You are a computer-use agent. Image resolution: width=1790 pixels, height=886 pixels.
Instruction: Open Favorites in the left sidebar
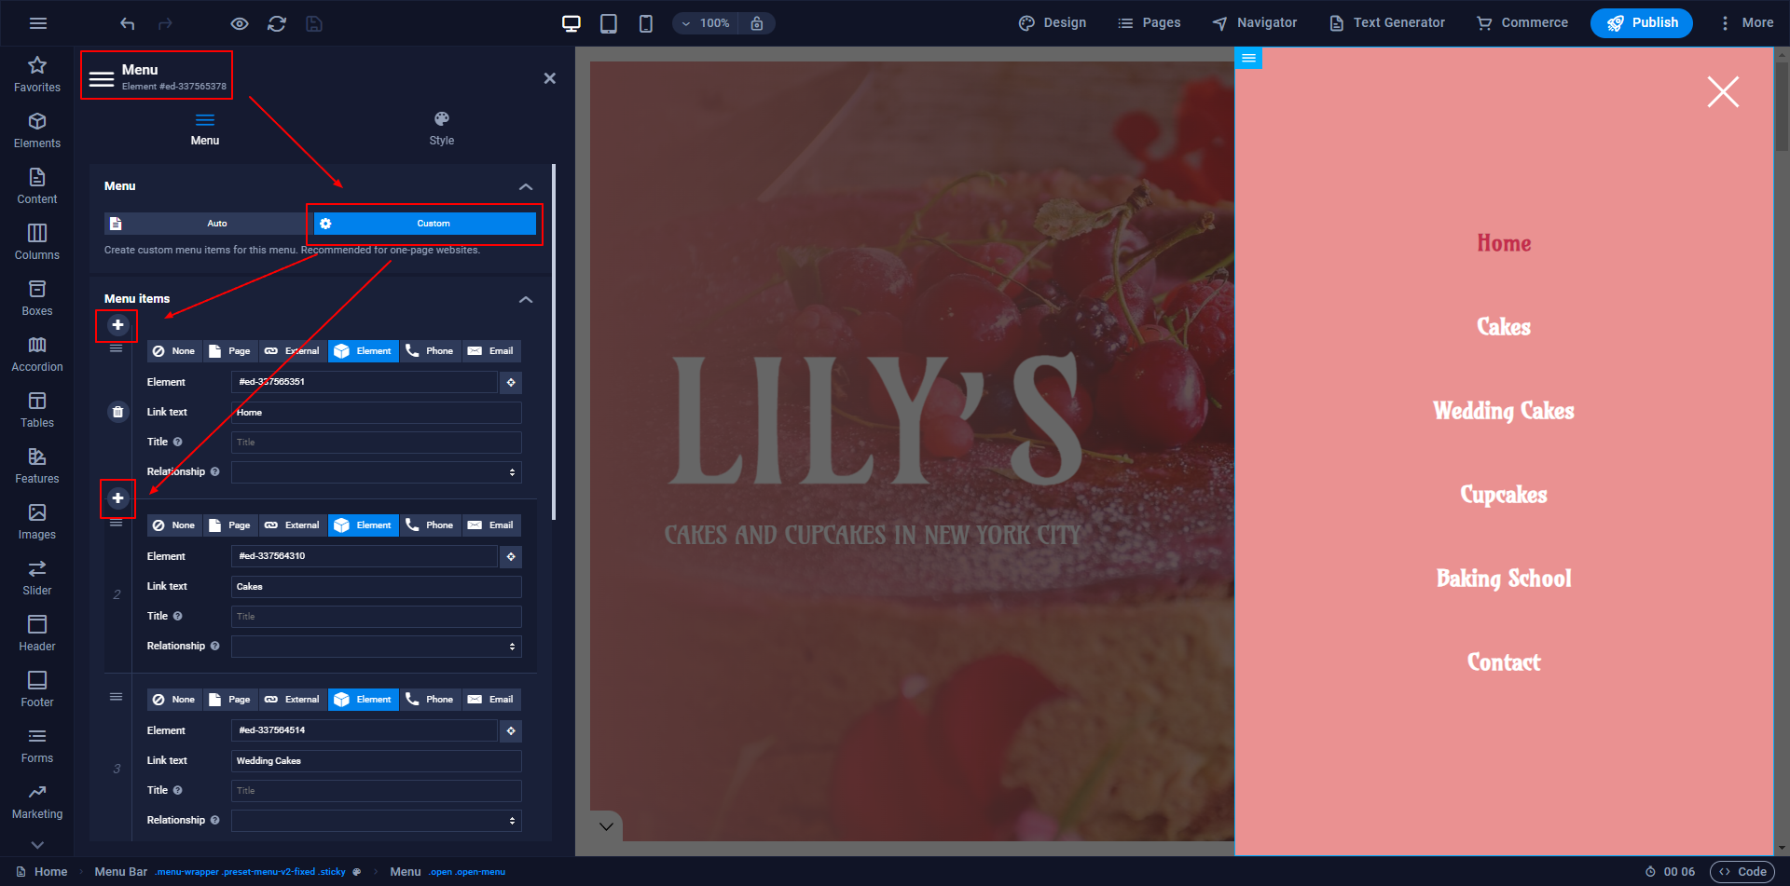pyautogui.click(x=37, y=75)
